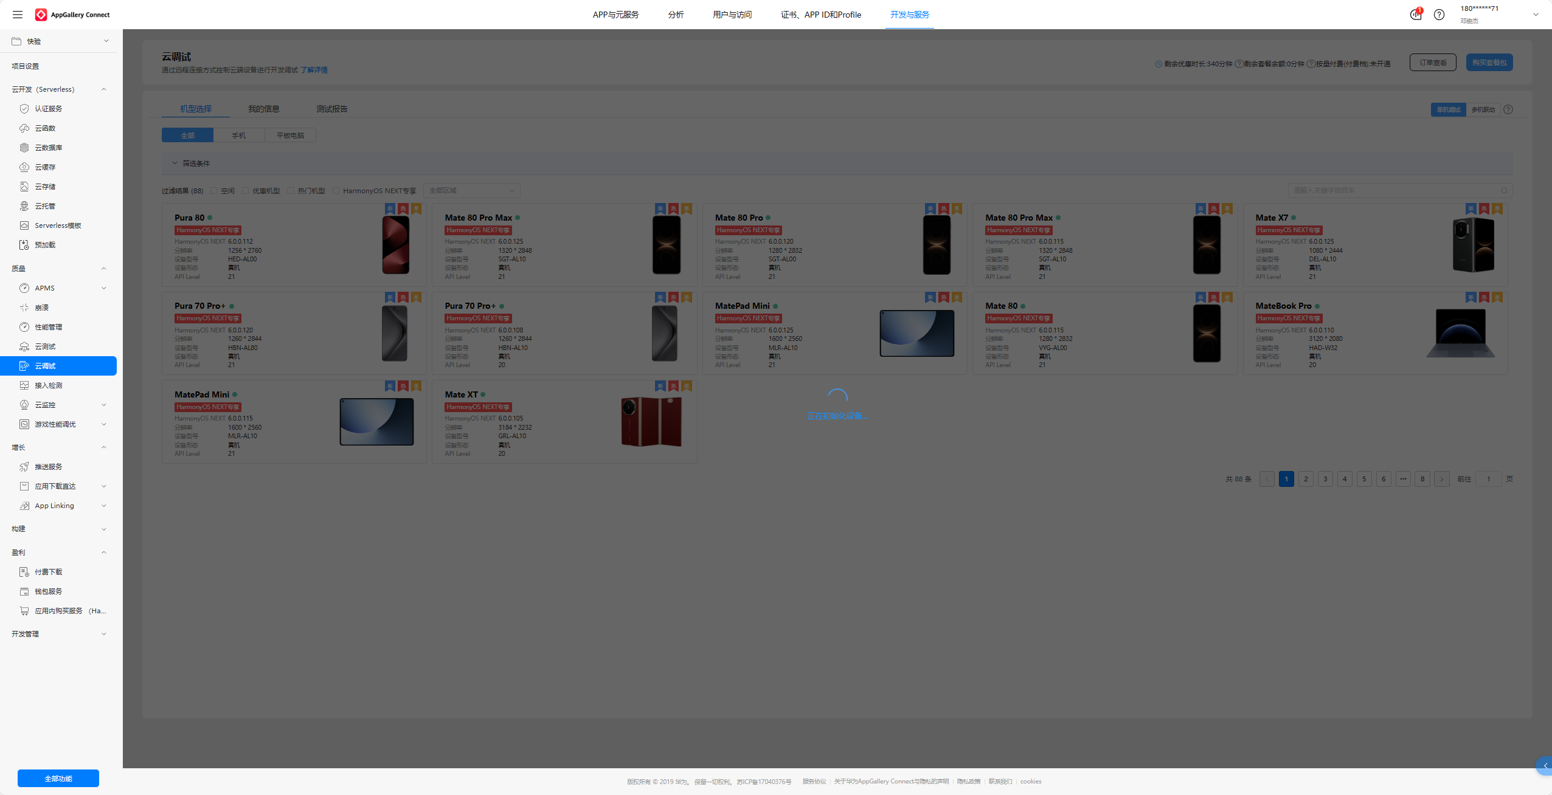
Task: Click the notification bell icon
Action: tap(1415, 15)
